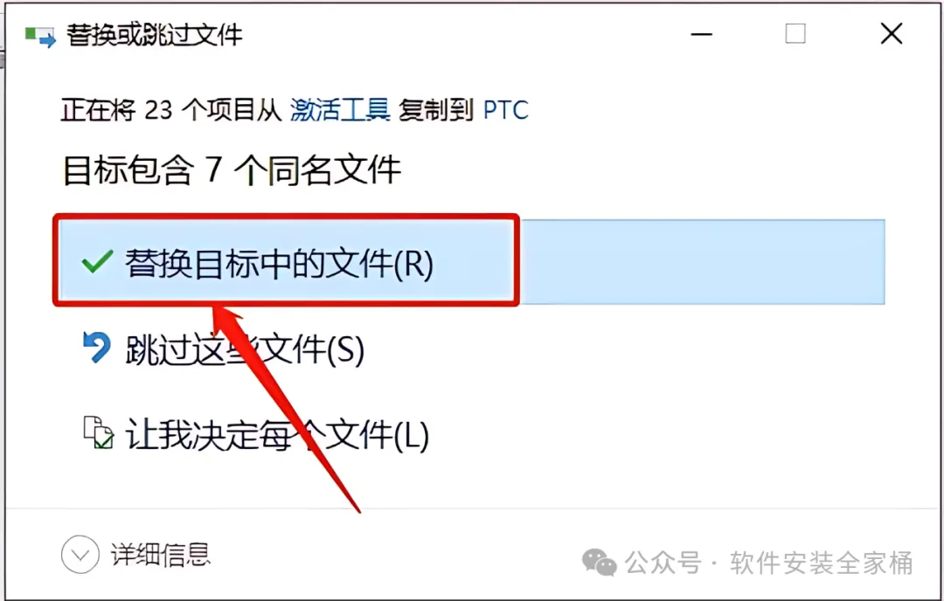The width and height of the screenshot is (944, 601).
Task: Click the blue highlighted area right of replace option
Action: click(702, 262)
